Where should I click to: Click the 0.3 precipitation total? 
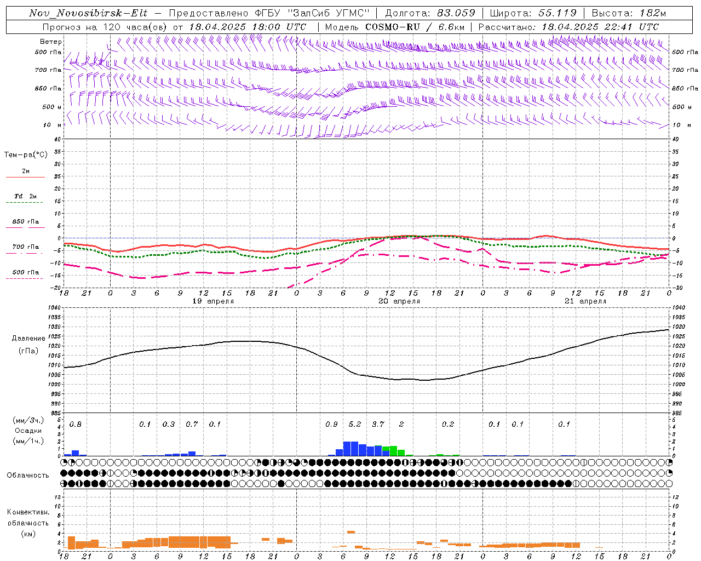coord(169,425)
